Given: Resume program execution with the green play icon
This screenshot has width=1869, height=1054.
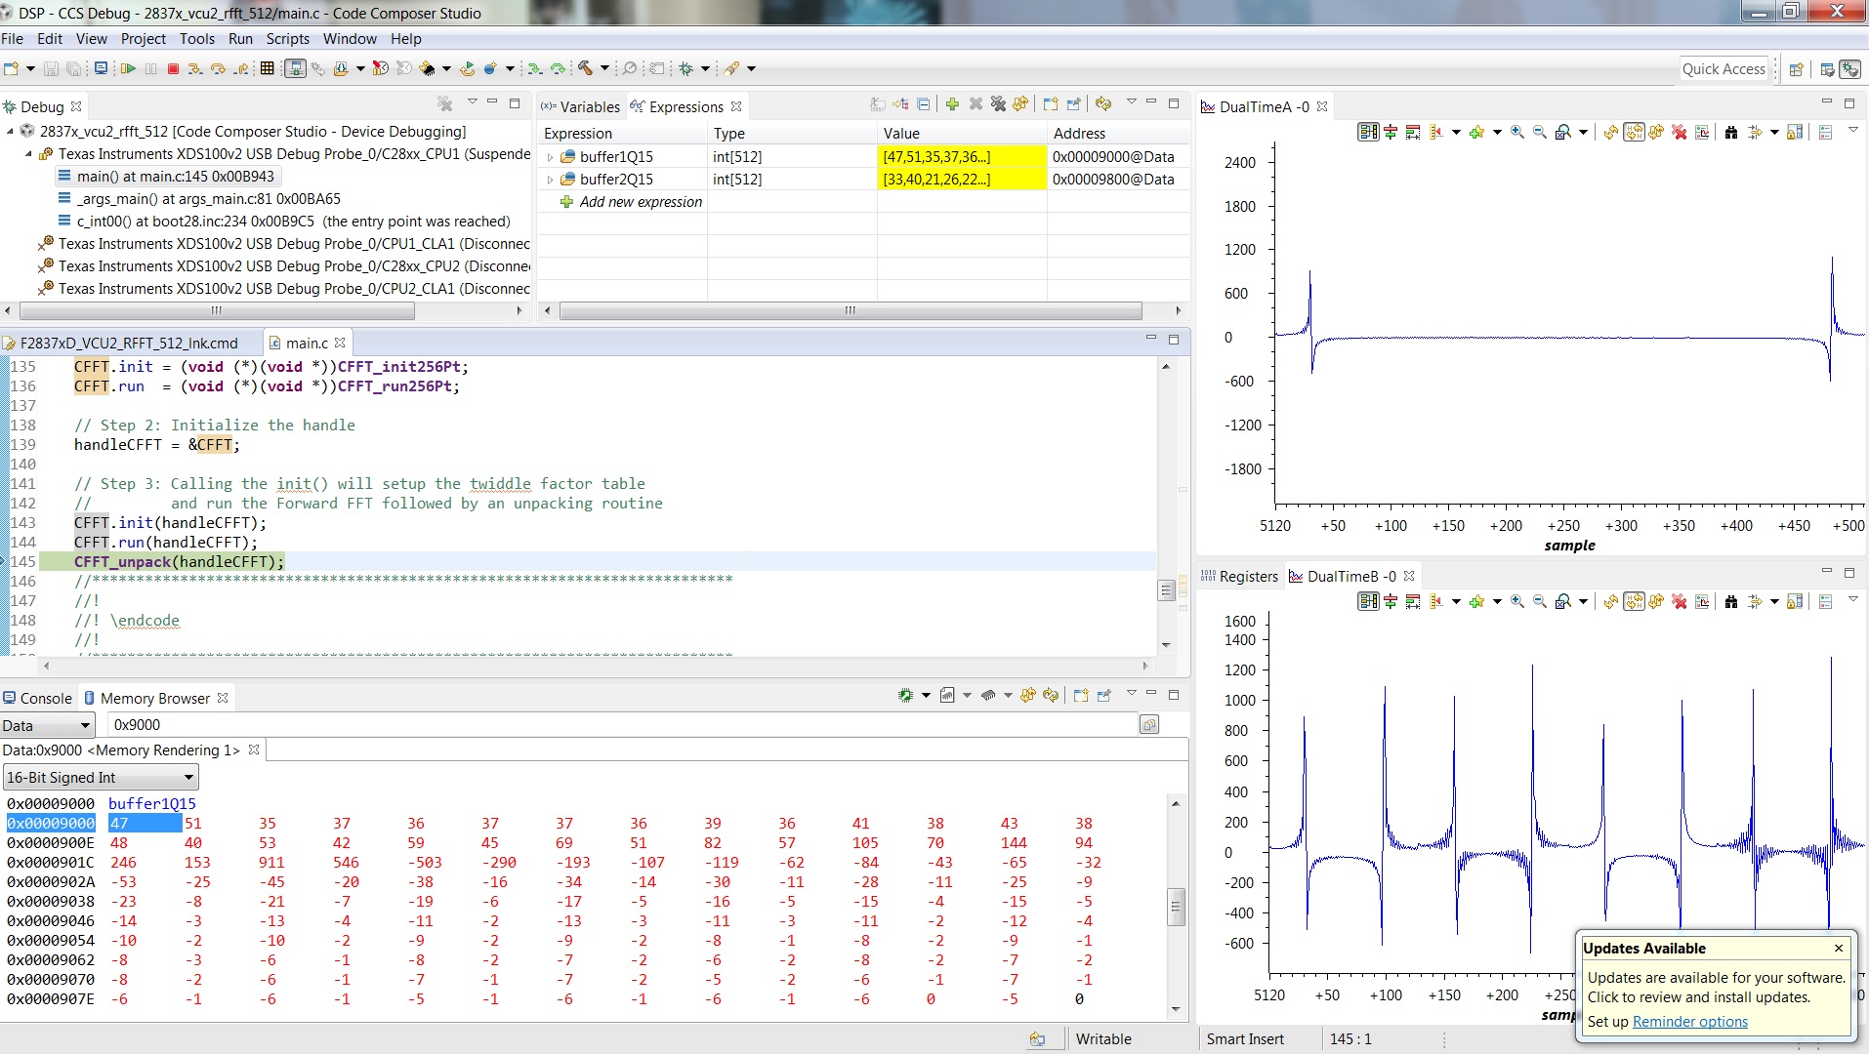Looking at the screenshot, I should click(128, 68).
